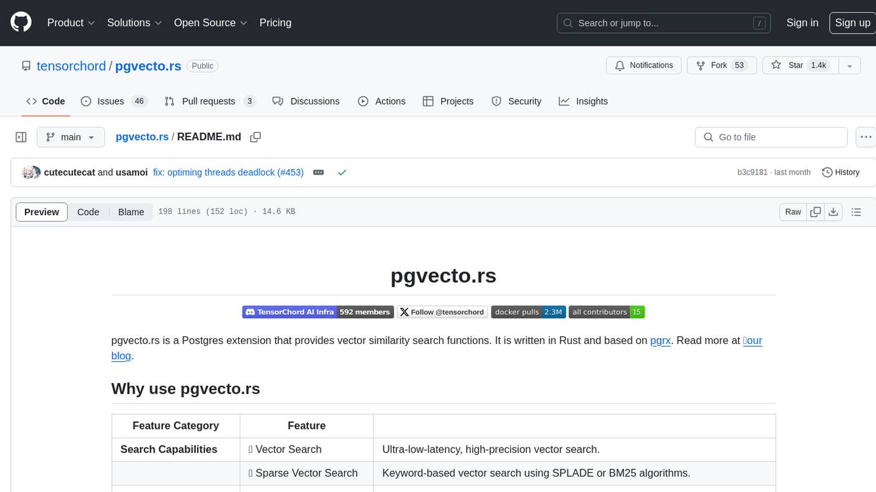
Task: Download the raw file
Action: point(833,212)
